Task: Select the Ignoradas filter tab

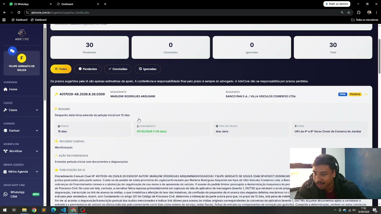Action: [x=148, y=69]
